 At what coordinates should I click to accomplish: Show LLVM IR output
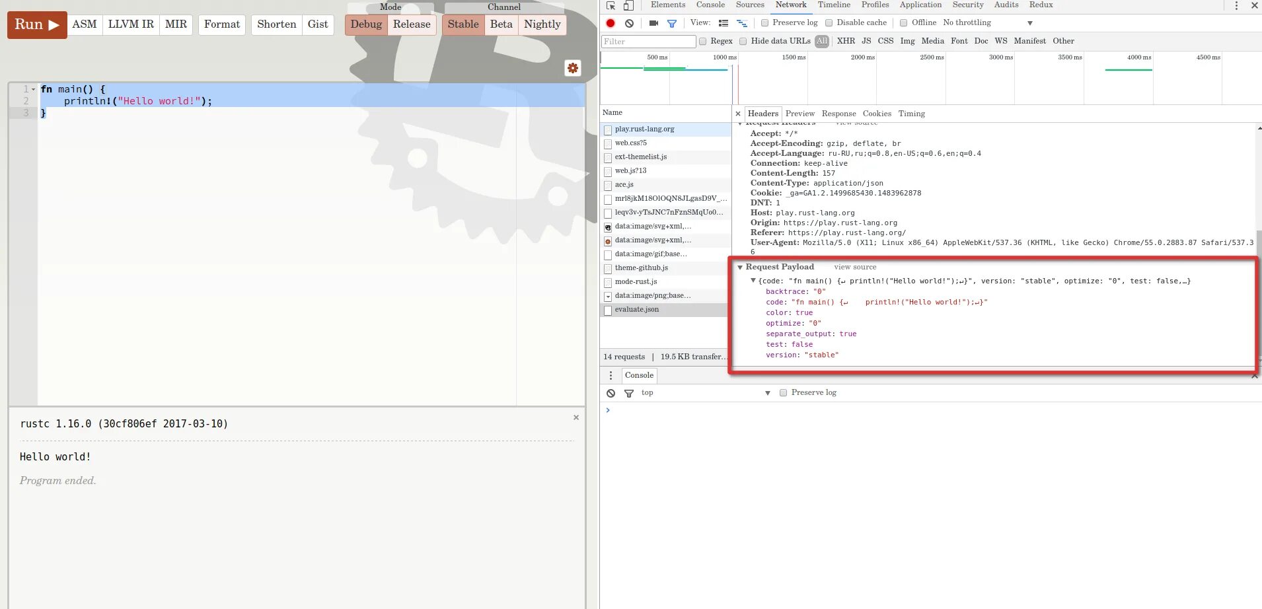131,24
